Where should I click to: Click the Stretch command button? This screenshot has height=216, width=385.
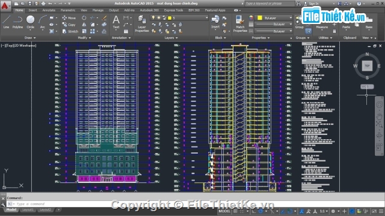[x=70, y=31]
